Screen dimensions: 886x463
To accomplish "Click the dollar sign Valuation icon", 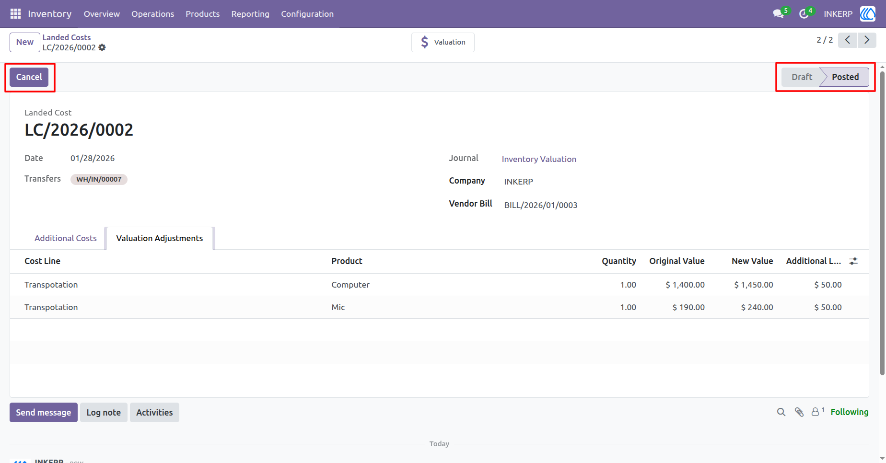I will pyautogui.click(x=424, y=42).
